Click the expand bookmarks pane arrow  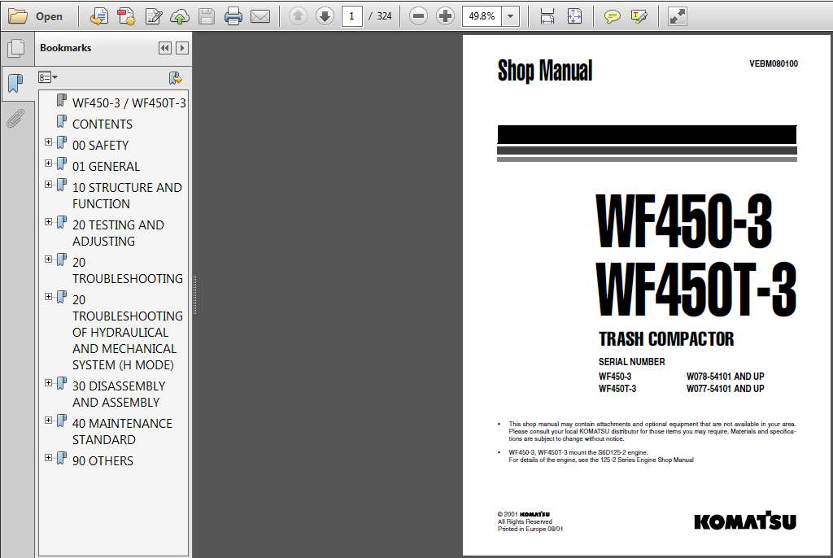pyautogui.click(x=181, y=48)
